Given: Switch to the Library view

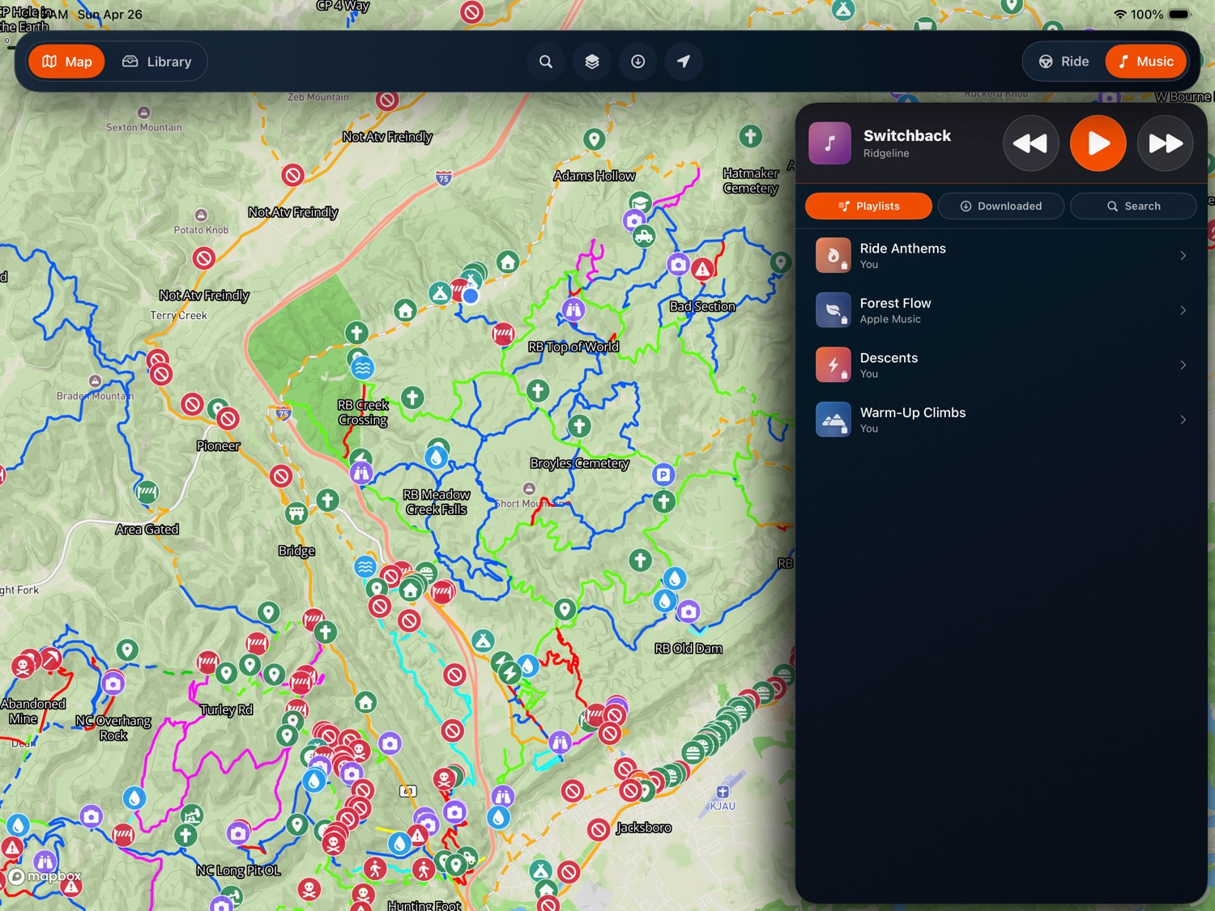Looking at the screenshot, I should (158, 61).
